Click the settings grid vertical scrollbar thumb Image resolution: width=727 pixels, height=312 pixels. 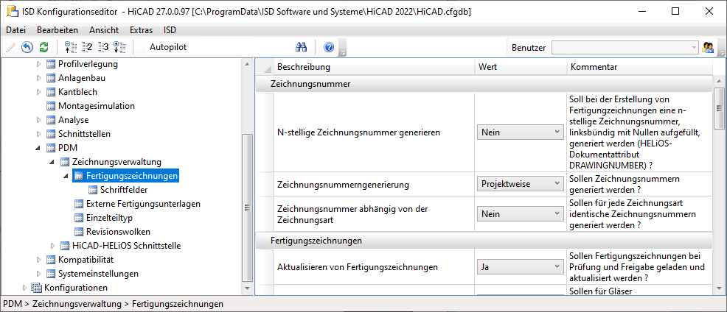[x=719, y=108]
